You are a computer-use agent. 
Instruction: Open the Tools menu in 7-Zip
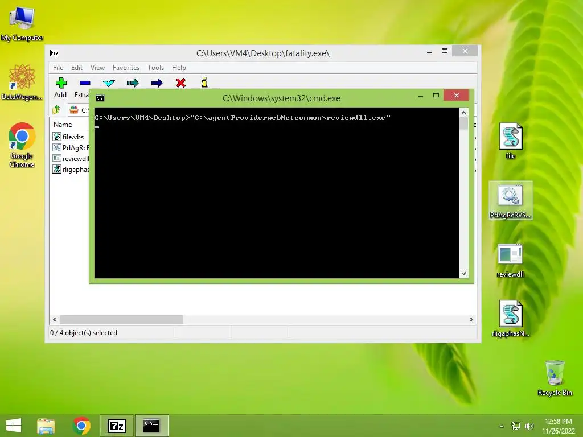155,68
